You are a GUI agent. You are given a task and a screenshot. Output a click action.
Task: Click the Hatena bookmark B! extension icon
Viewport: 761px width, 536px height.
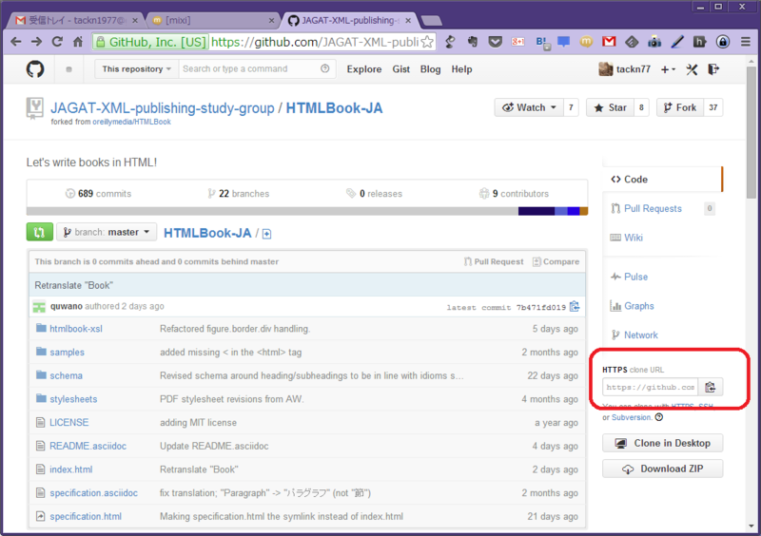542,43
